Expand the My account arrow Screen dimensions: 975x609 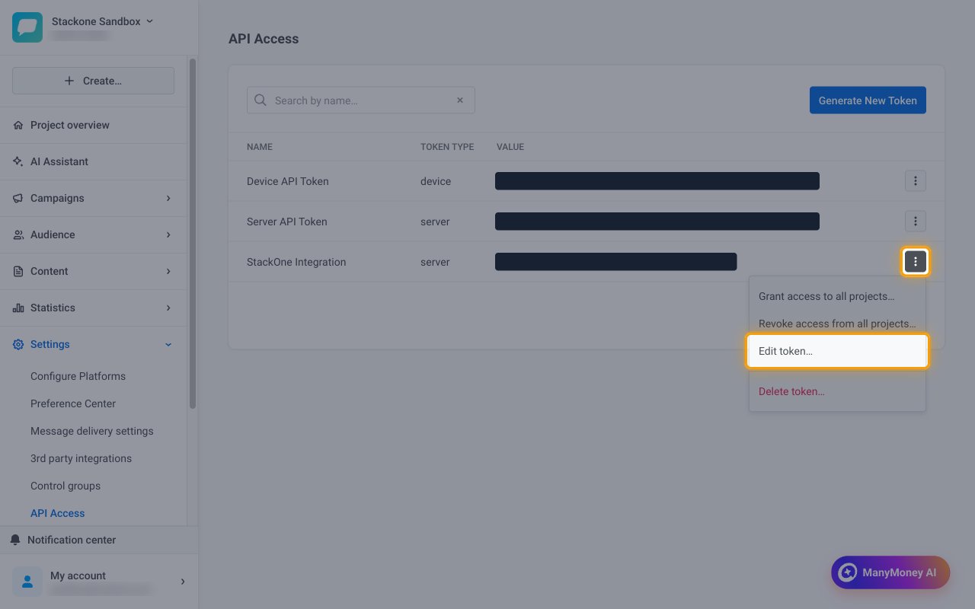(x=183, y=582)
